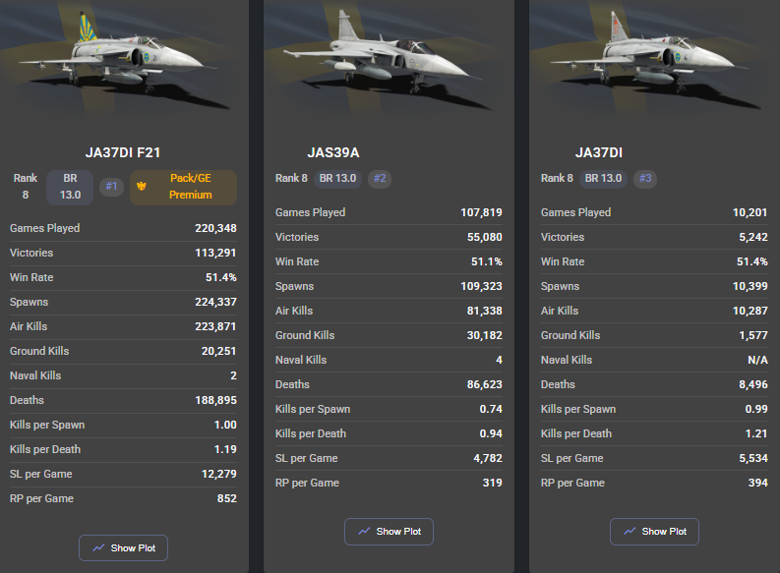Image resolution: width=780 pixels, height=573 pixels.
Task: Click the Naval Kills N/A value
Action: click(756, 360)
